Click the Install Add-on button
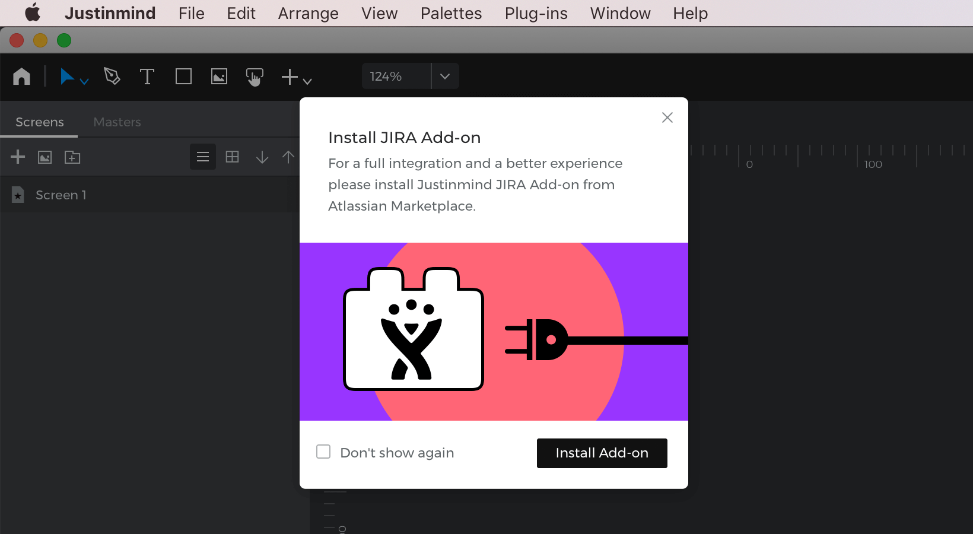 pyautogui.click(x=602, y=453)
